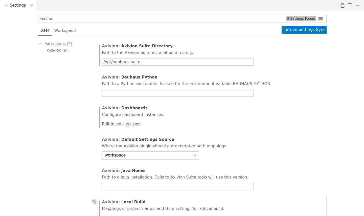Switch to Workspace settings tab
This screenshot has height=216, width=364.
coord(65,30)
